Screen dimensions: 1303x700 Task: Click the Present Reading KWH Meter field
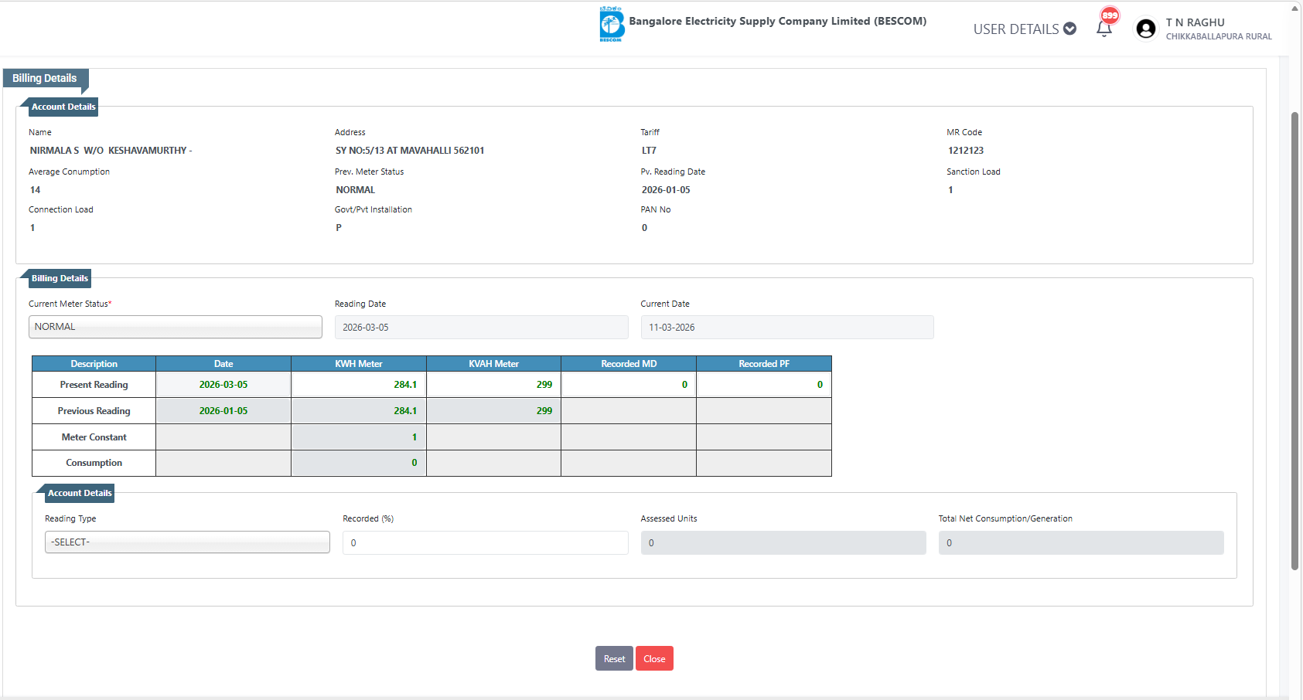pos(358,385)
